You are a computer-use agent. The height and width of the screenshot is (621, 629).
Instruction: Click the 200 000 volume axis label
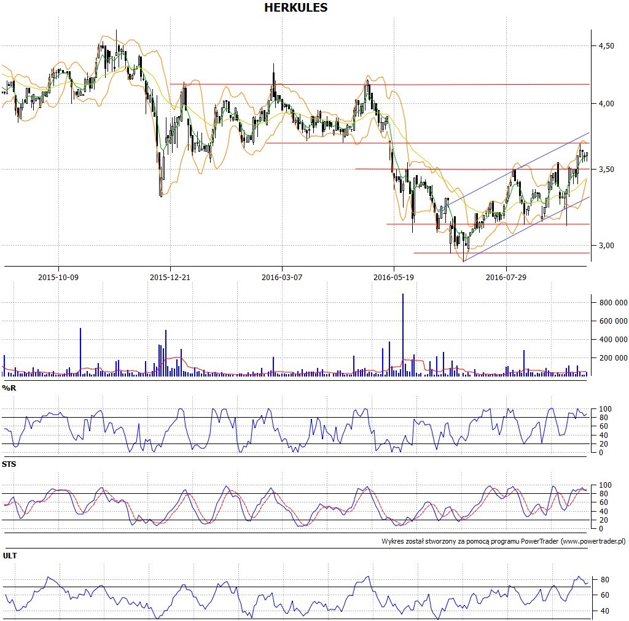(x=613, y=358)
